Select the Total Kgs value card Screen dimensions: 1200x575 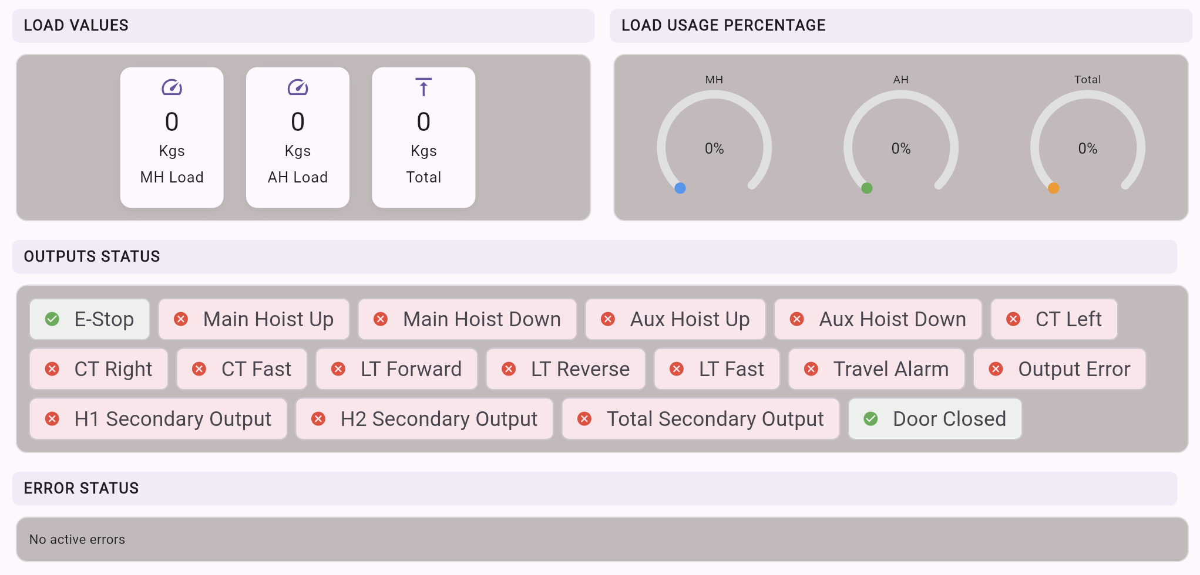coord(423,137)
